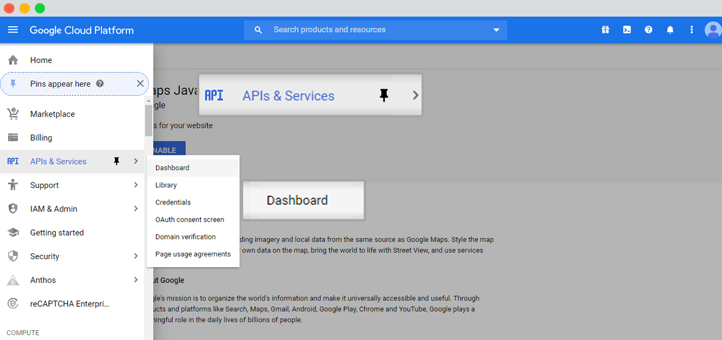Click the macOS green maximize button

40,8
